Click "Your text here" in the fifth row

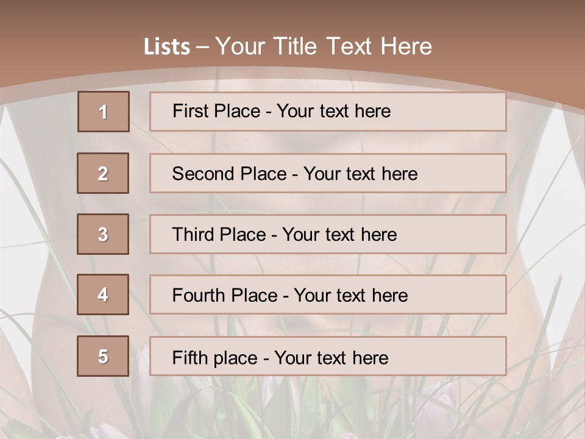[x=331, y=357]
